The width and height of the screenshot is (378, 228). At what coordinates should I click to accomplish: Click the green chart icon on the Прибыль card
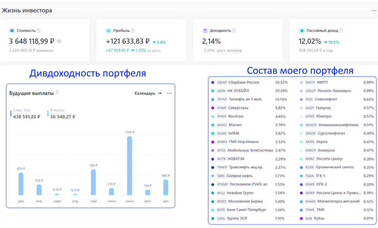click(x=108, y=31)
